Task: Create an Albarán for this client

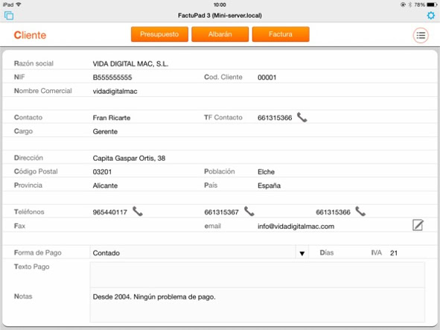Action: [220, 34]
